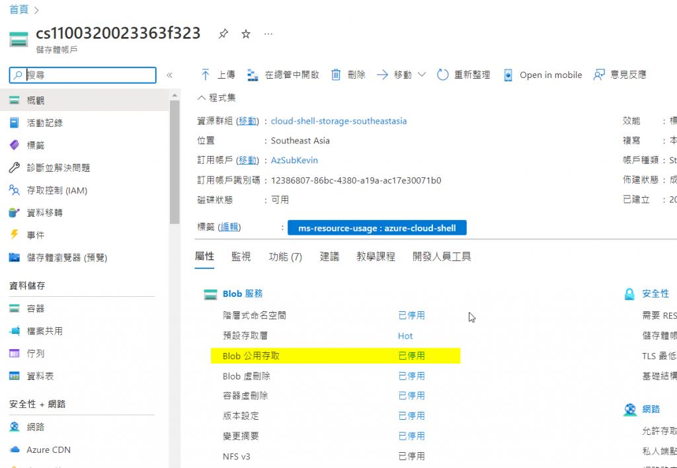Screen dimensions: 677x468
Task: Open Tables (資料表) in sidebar
Action: pyautogui.click(x=84, y=376)
